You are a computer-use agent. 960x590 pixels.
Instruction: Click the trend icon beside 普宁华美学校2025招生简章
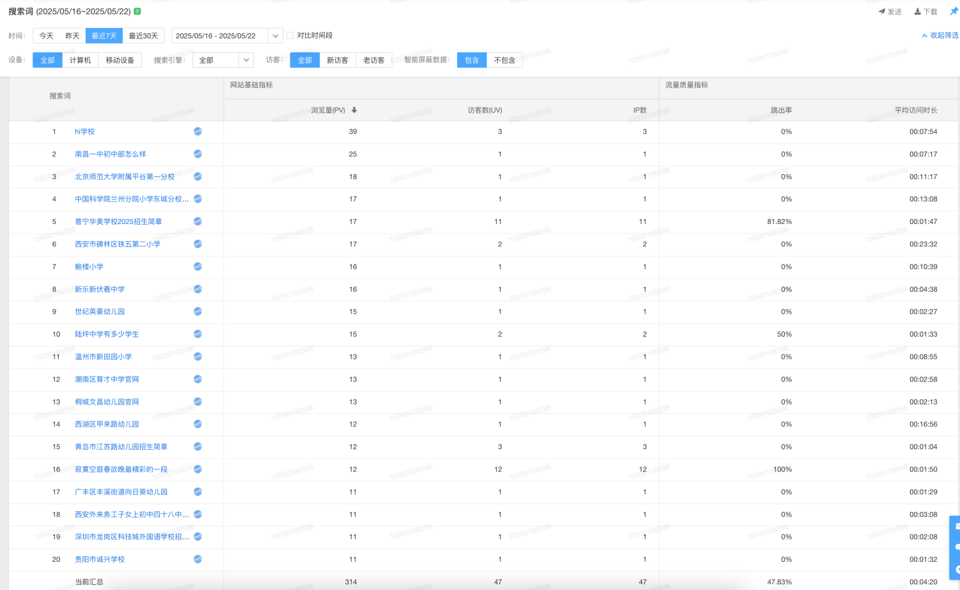coord(198,221)
